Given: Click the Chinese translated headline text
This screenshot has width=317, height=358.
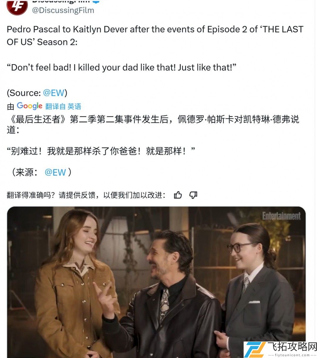Looking at the screenshot, I should coord(153,124).
